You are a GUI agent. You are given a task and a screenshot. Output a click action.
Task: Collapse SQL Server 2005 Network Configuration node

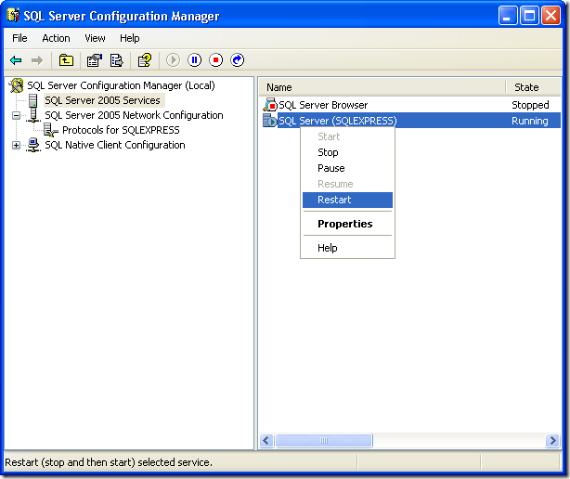[16, 115]
